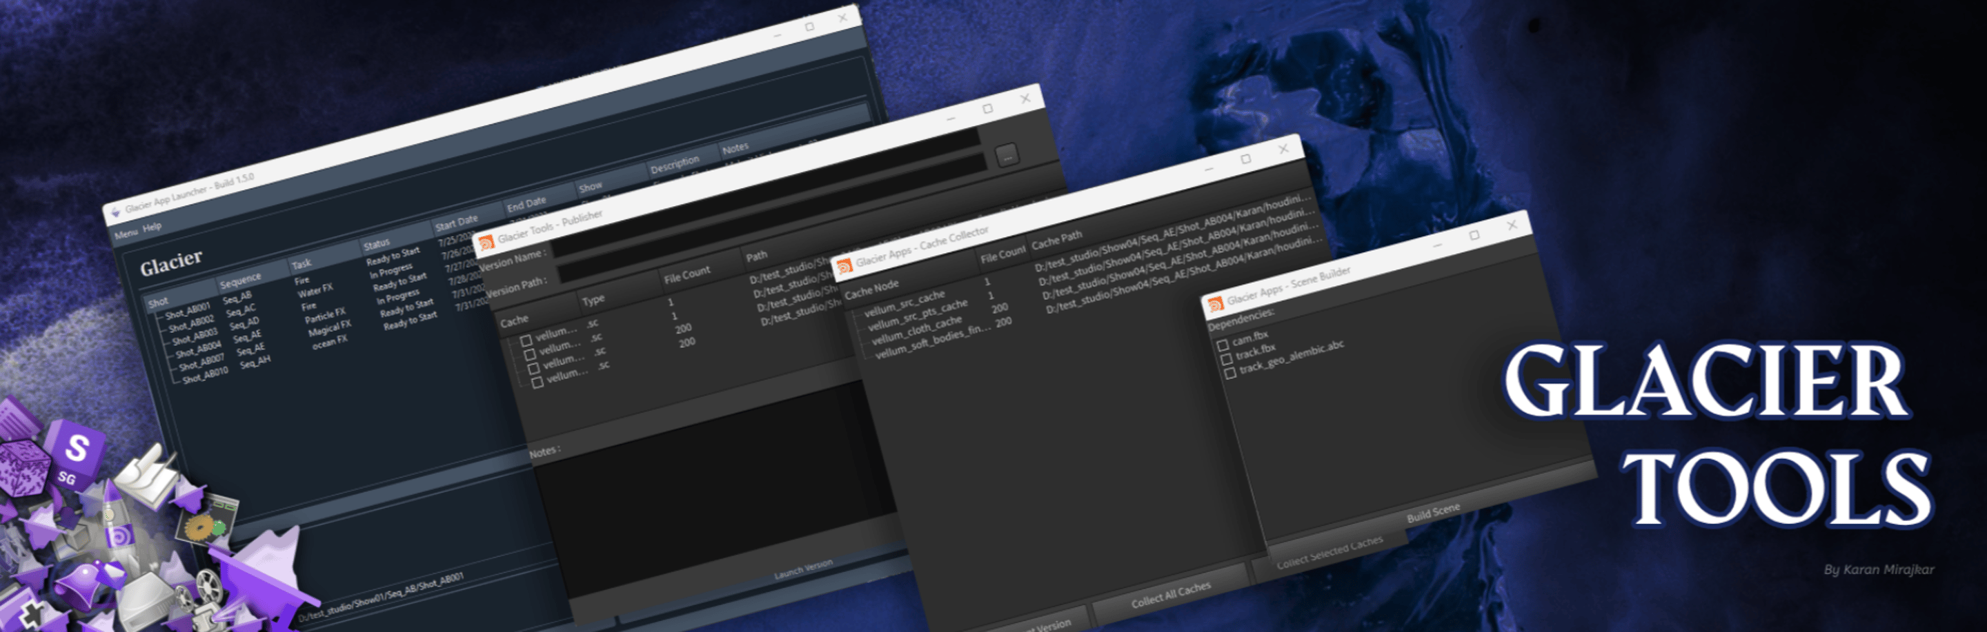Close the Scene Builder window
This screenshot has height=632, width=1987.
[x=1512, y=225]
